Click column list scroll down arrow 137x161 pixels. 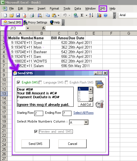point(91,99)
